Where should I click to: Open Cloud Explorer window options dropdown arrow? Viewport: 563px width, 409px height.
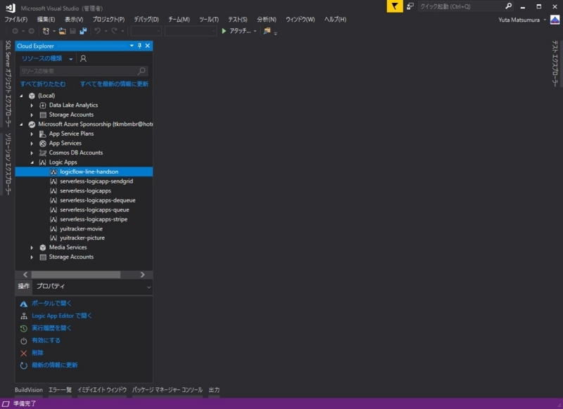132,46
